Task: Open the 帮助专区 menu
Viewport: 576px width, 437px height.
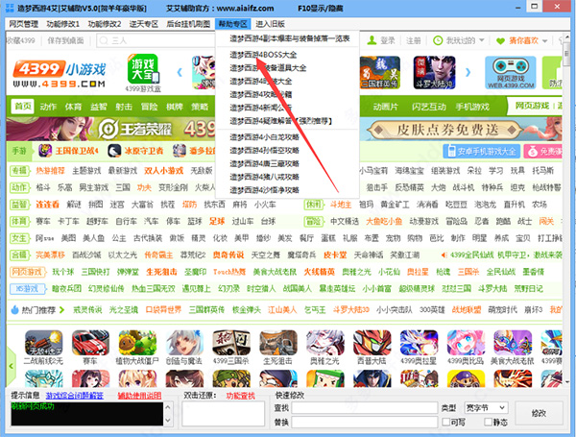Action: tap(232, 24)
